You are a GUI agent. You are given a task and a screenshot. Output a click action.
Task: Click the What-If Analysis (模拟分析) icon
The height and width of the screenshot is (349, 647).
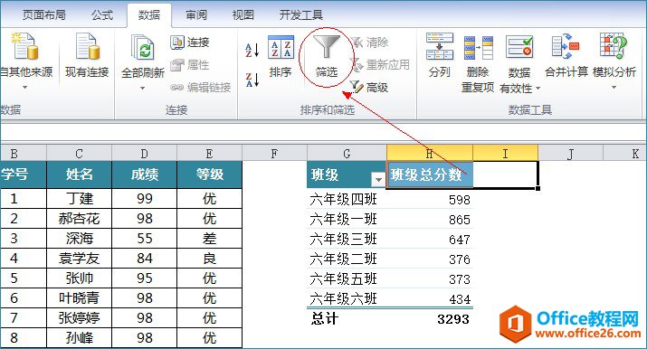pyautogui.click(x=614, y=46)
